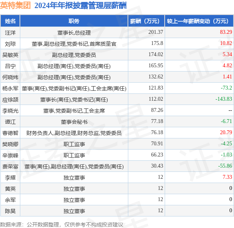Click 曹德智's position 财务负责人 cell

click(74, 133)
